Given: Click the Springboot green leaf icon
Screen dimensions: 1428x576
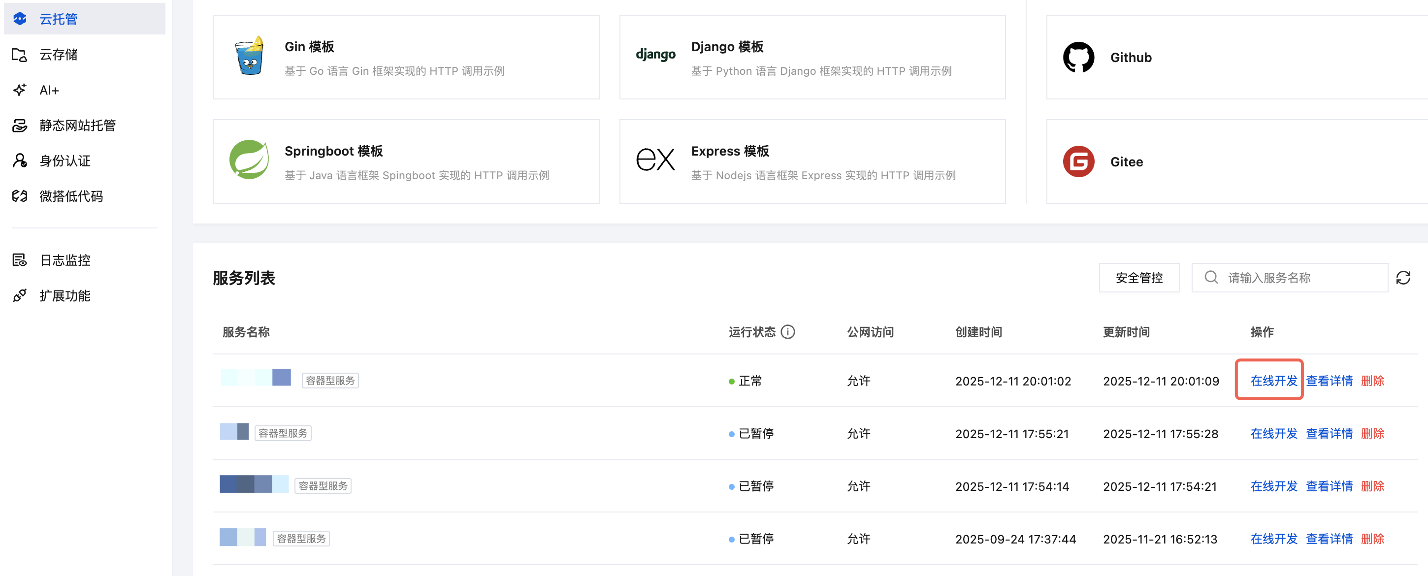Looking at the screenshot, I should pos(250,160).
